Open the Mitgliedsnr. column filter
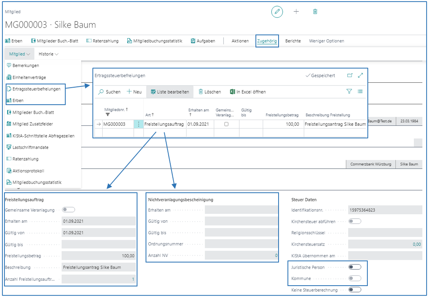Viewport: 429px width, 297px height. pos(107,115)
